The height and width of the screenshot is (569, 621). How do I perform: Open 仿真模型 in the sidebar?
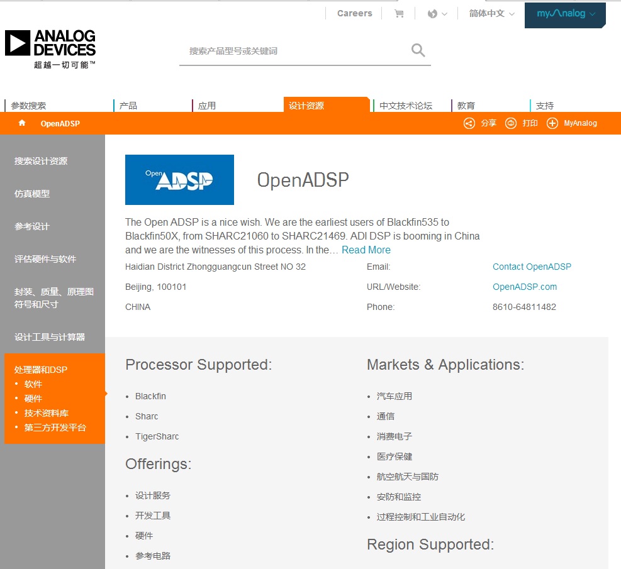tap(32, 194)
